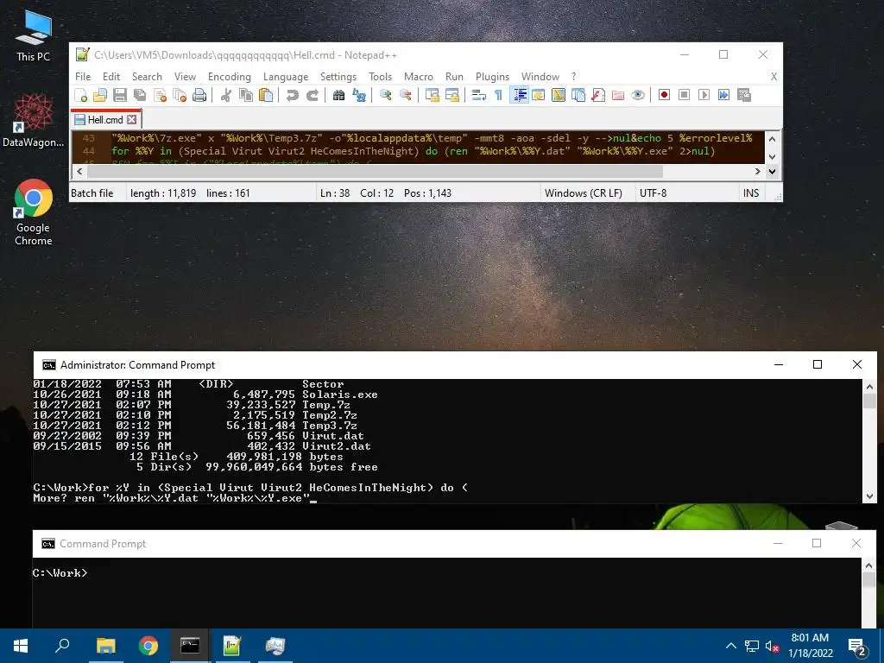Toggle synchronized horizontal scrolling icon
Screen dimensions: 884x663
point(452,95)
